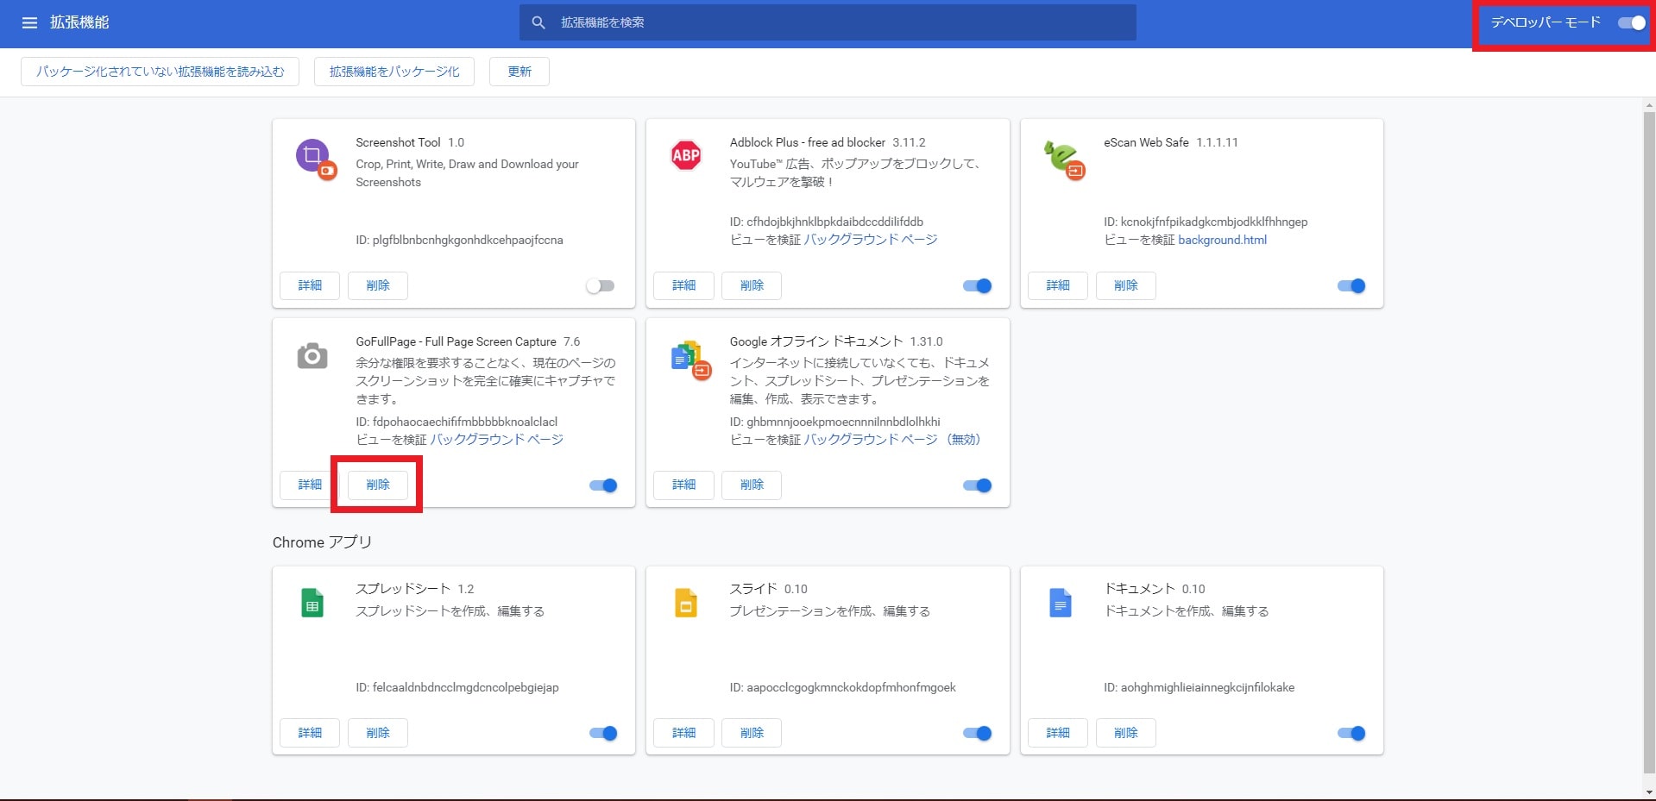1656x801 pixels.
Task: Click the search magnifier icon
Action: click(538, 22)
